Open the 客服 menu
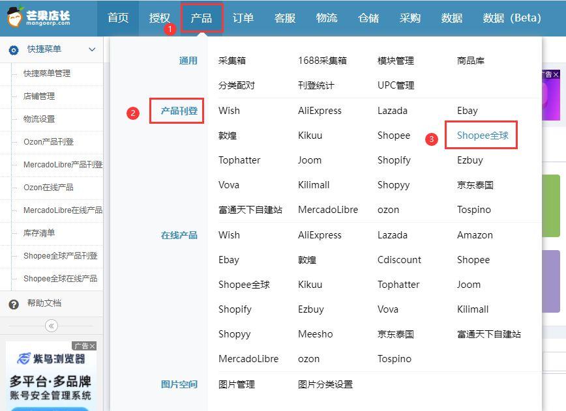566x411 pixels. [x=285, y=18]
